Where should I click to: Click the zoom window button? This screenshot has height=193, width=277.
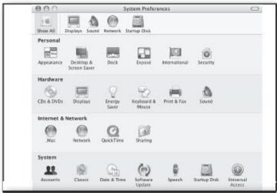tap(55, 8)
